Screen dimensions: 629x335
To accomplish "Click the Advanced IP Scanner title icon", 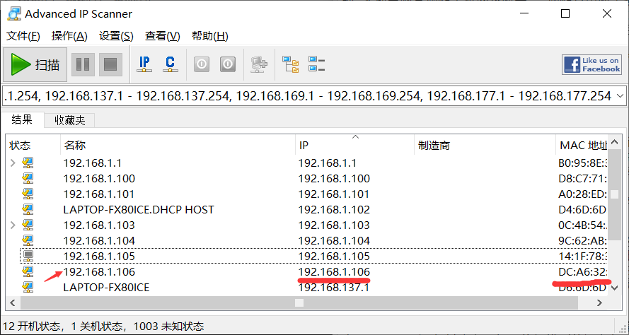I will coord(13,13).
